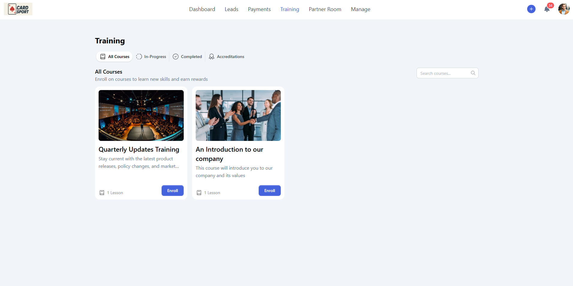Focus the Search courses input field
This screenshot has width=573, height=286.
[x=444, y=73]
